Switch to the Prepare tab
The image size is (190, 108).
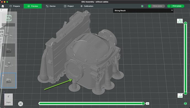[x=15, y=6]
